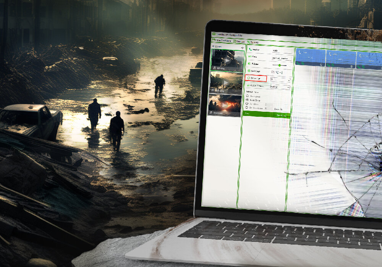
Task: Select the first repeat type radio option
Action: click(x=247, y=96)
